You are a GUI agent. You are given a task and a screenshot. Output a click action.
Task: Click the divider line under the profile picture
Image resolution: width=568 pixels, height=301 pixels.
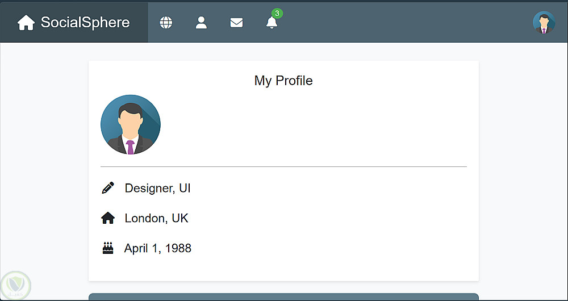[x=283, y=166]
